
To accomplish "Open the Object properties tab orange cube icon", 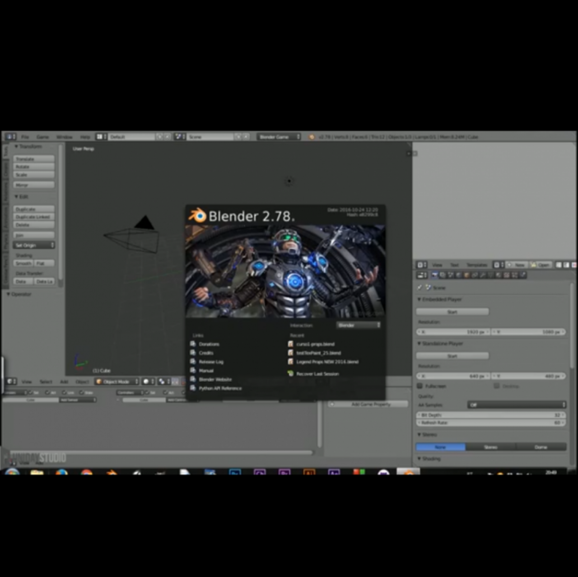I will click(x=467, y=275).
